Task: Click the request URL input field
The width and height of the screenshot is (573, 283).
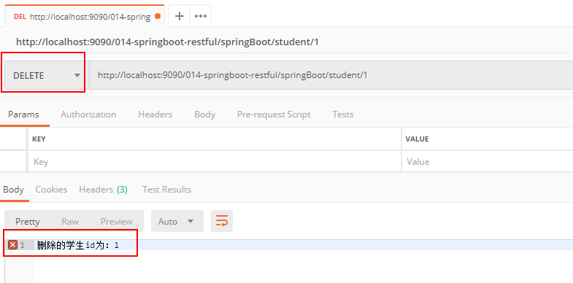Action: (x=331, y=75)
